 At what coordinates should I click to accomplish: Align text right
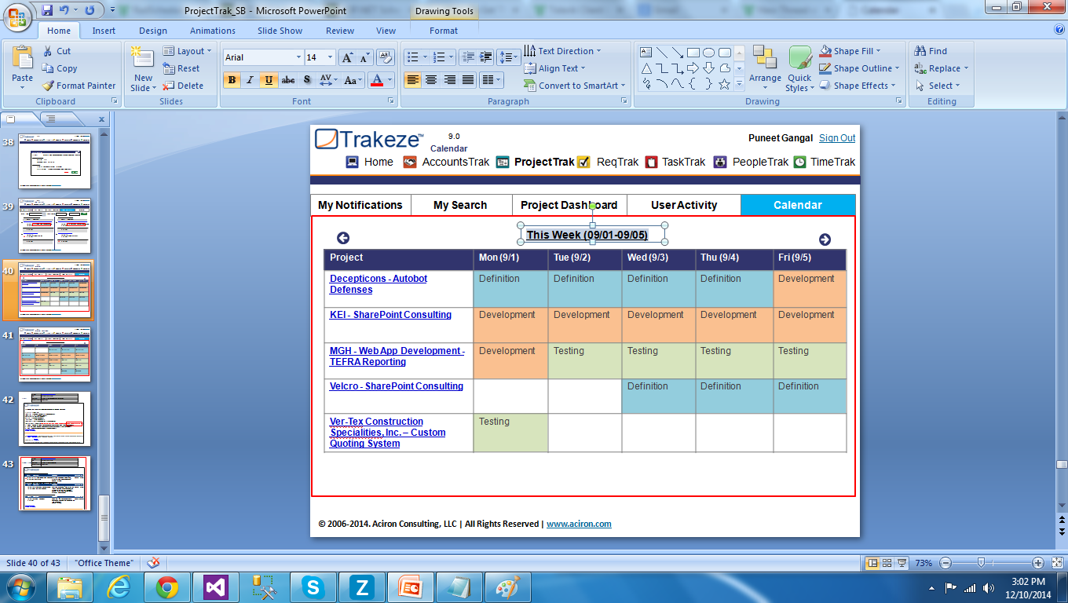coord(450,79)
